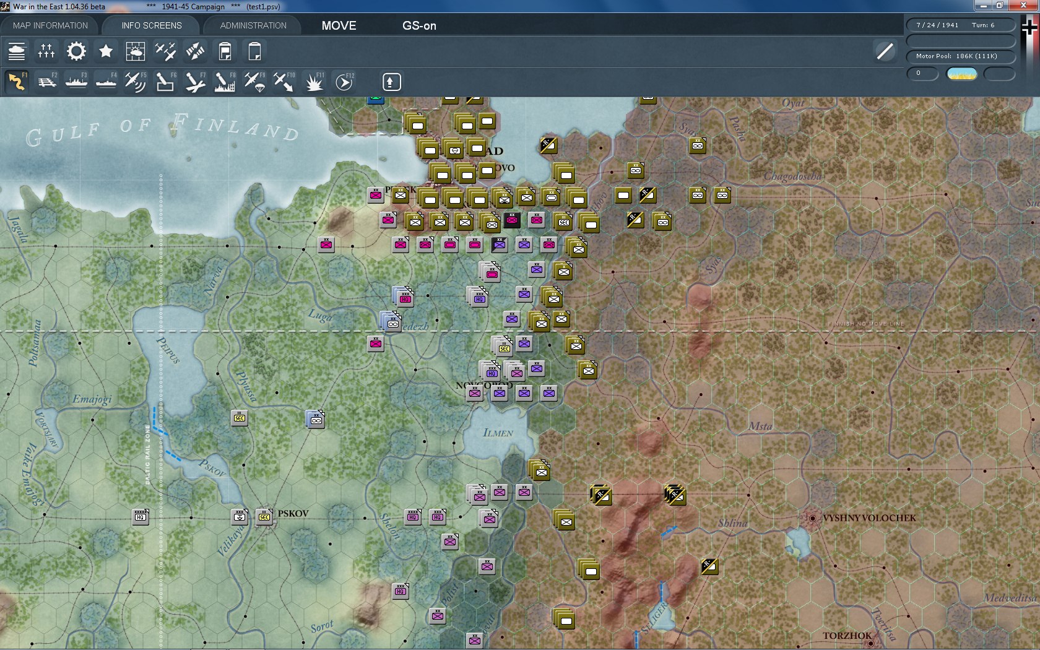Select F8 bomb city icon

pos(225,82)
